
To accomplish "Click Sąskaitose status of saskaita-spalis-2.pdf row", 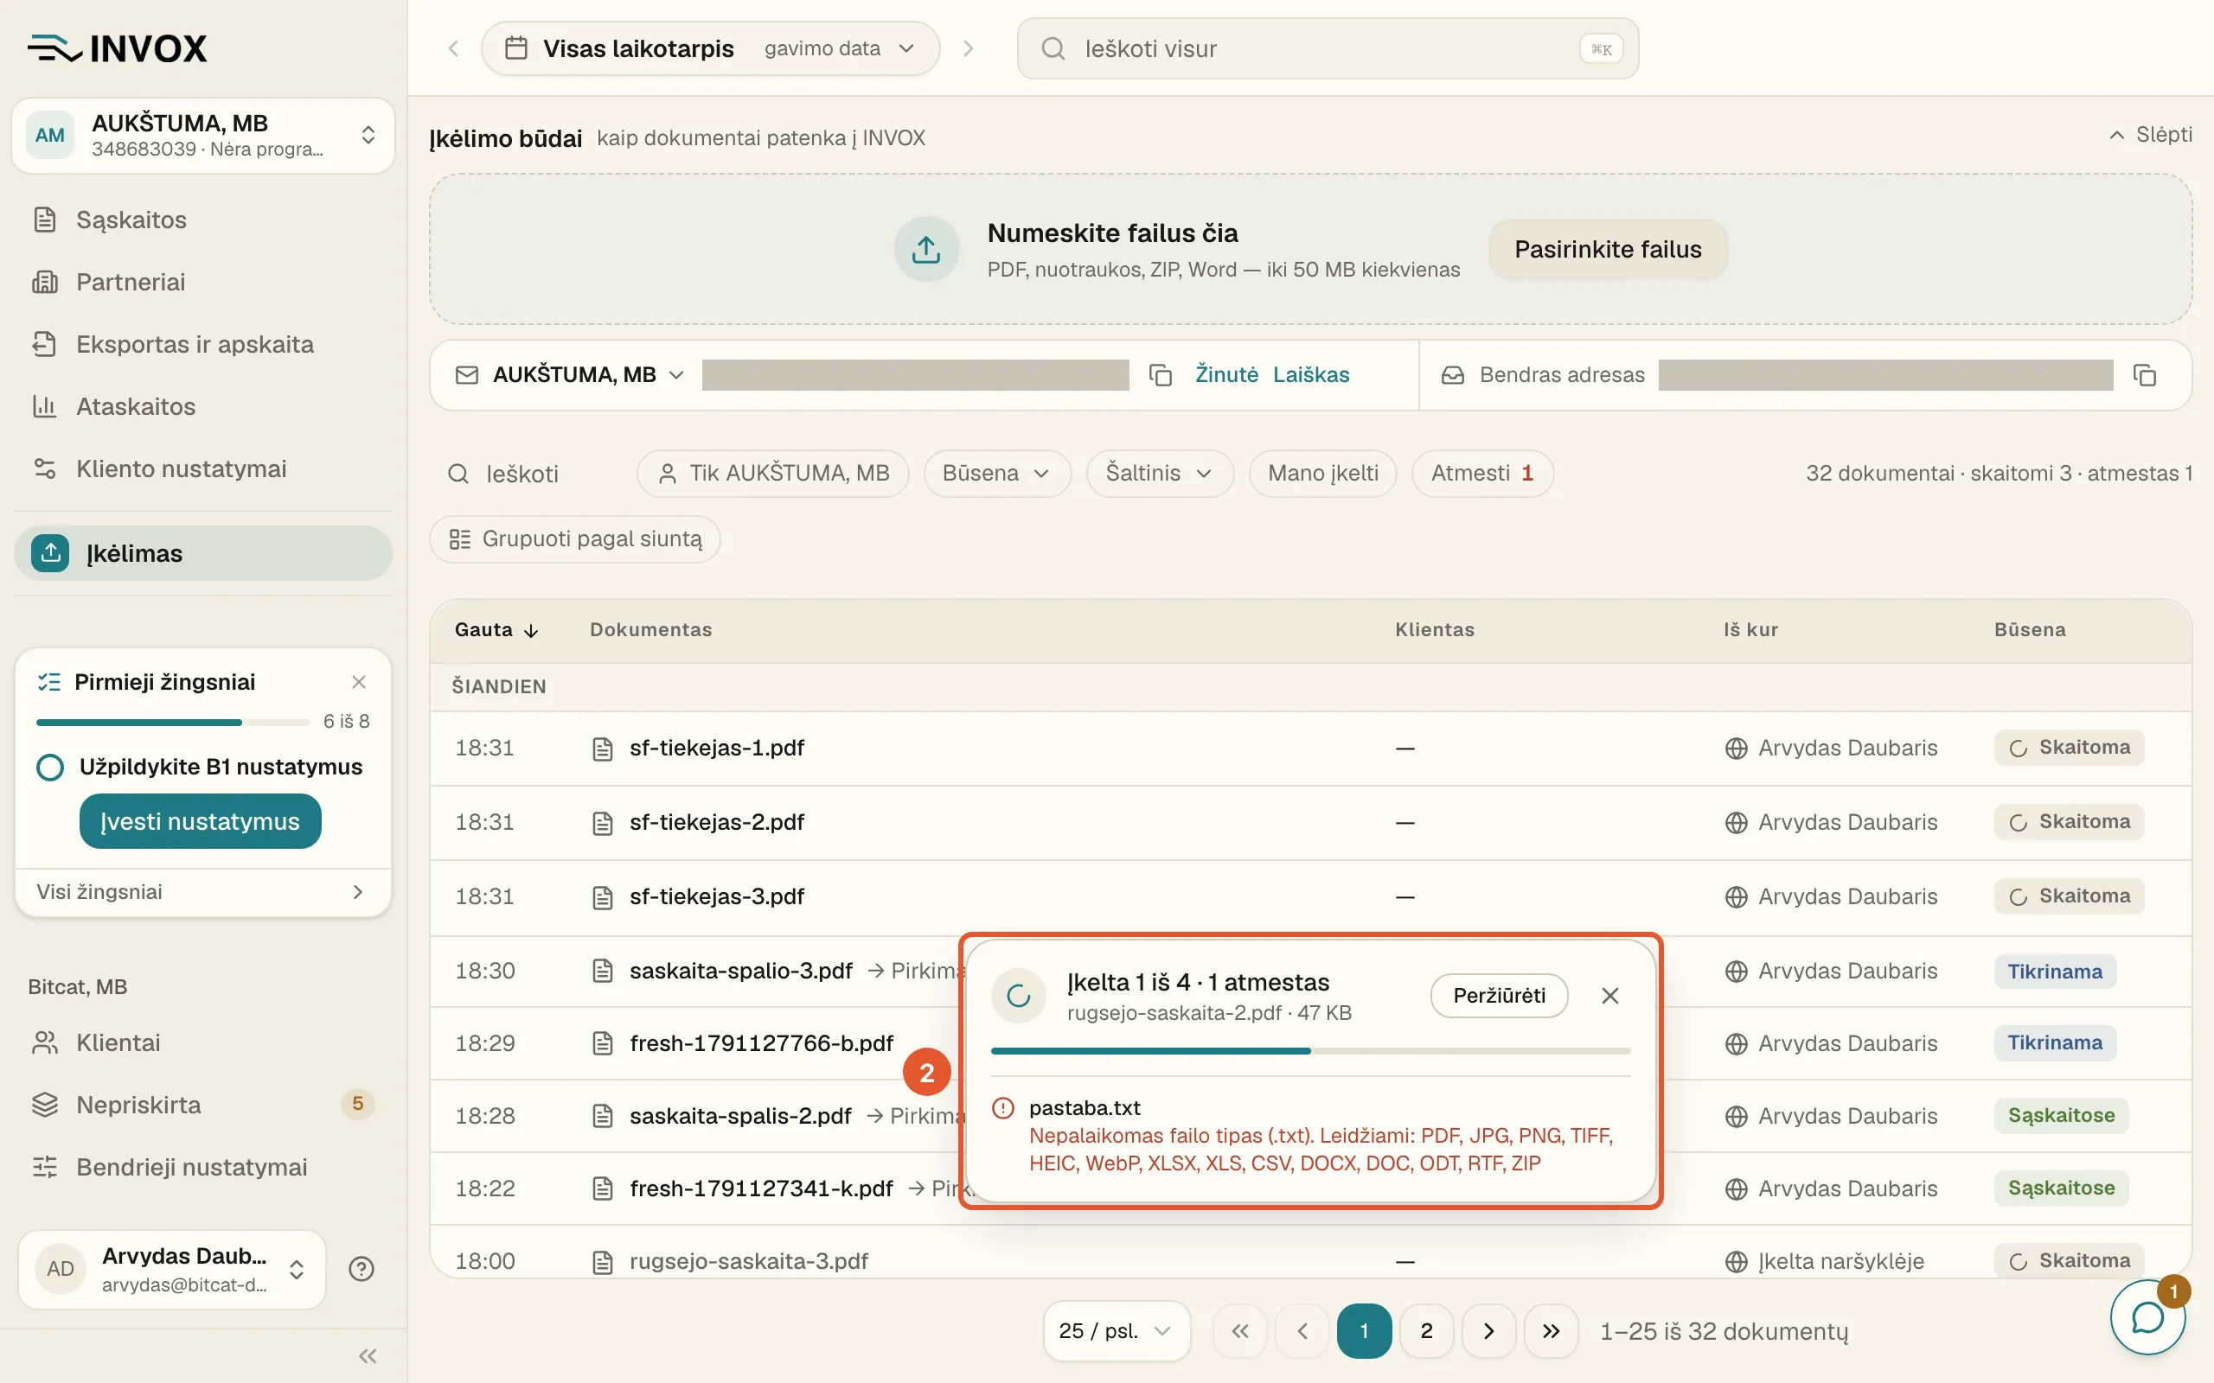I will 2061,1115.
